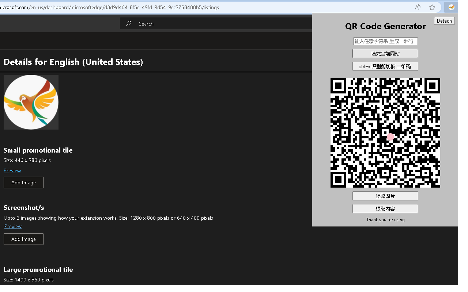The width and height of the screenshot is (468, 292).
Task: Click the Details for English (United States) heading
Action: point(73,62)
